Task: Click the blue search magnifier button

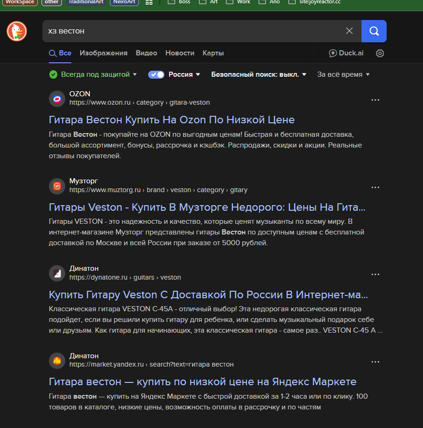Action: pos(374,31)
